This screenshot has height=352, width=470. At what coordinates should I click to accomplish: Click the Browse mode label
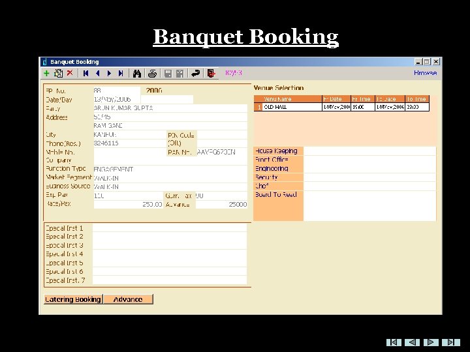[425, 73]
